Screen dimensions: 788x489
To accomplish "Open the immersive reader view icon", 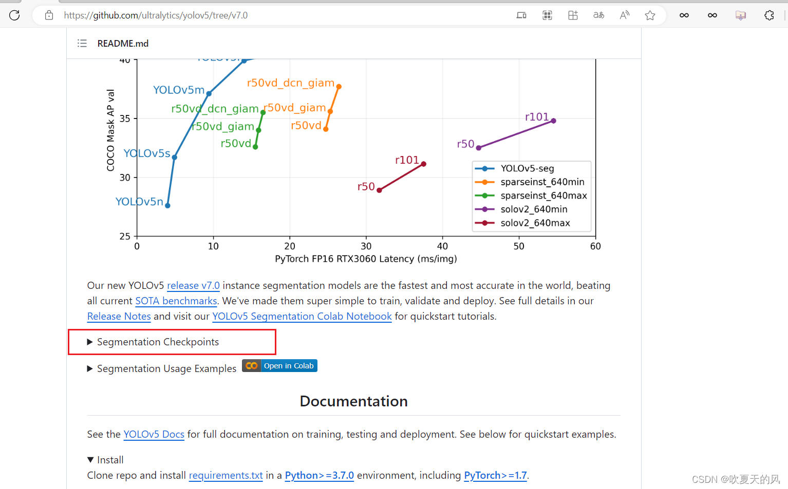I will point(521,15).
